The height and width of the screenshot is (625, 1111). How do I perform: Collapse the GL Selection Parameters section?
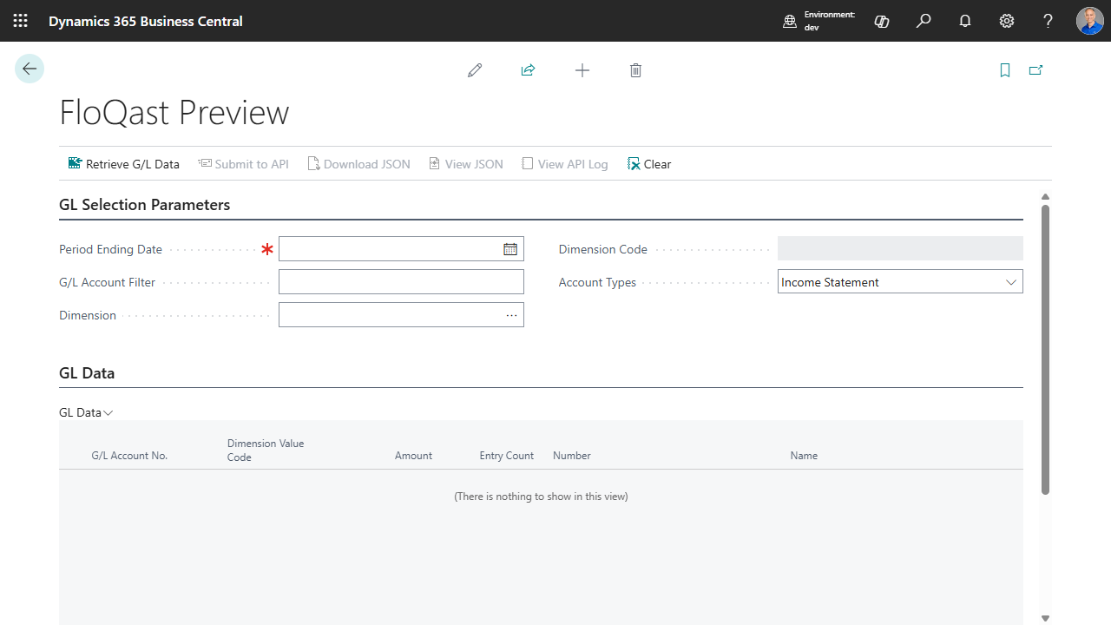point(144,205)
